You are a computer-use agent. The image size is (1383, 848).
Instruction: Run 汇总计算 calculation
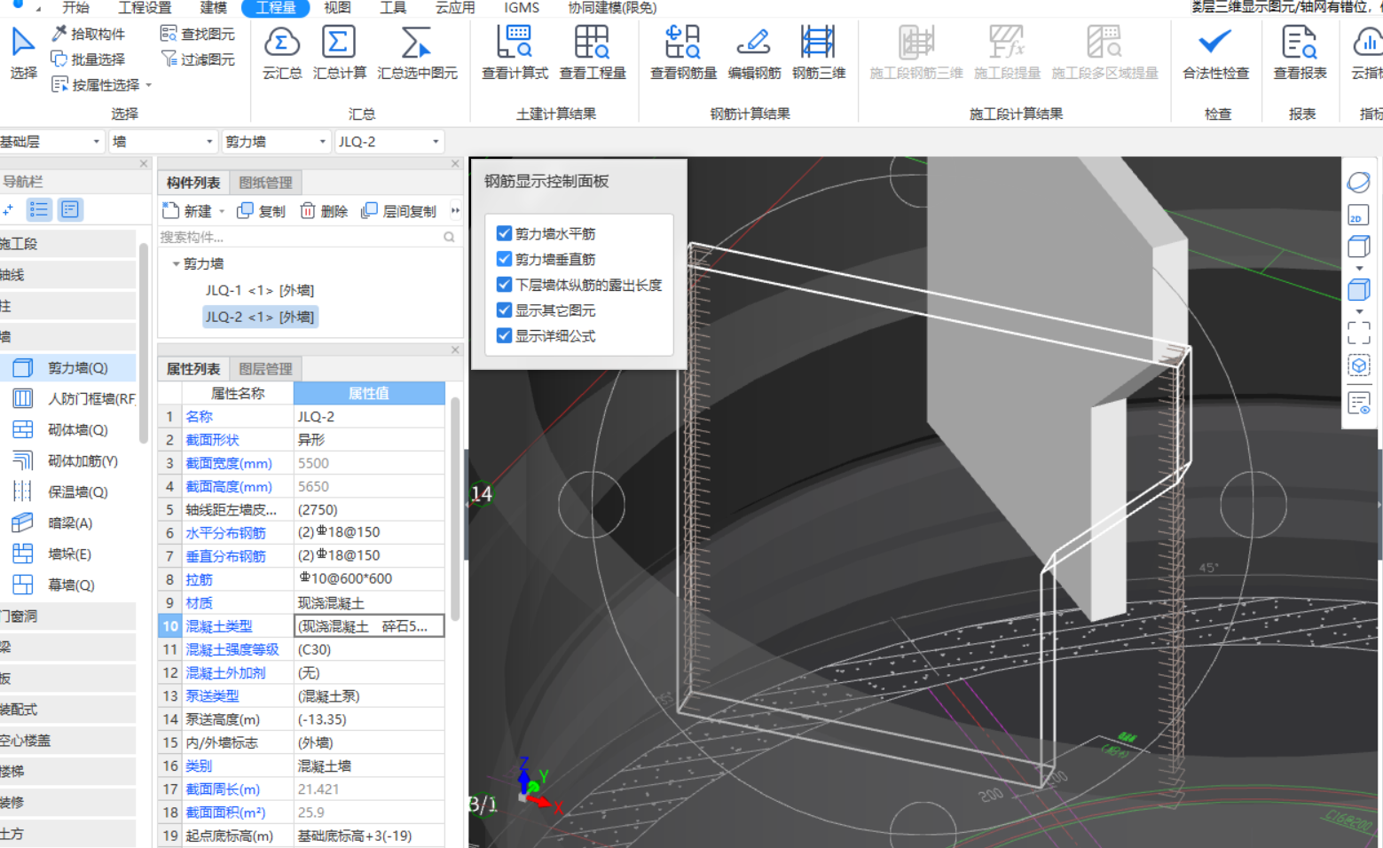click(x=340, y=53)
